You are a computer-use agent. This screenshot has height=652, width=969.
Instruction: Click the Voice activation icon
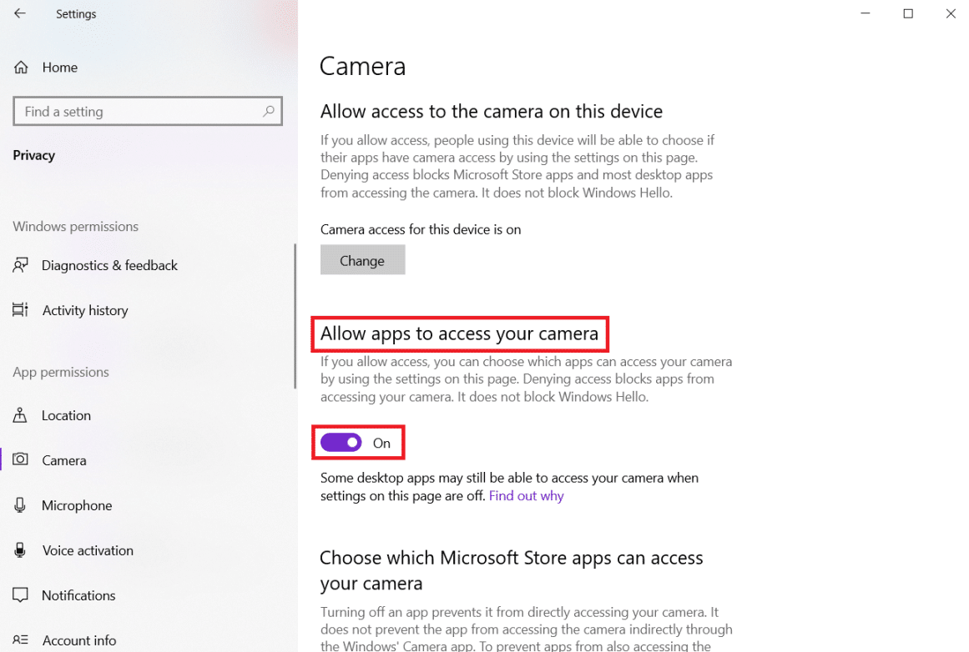click(20, 550)
